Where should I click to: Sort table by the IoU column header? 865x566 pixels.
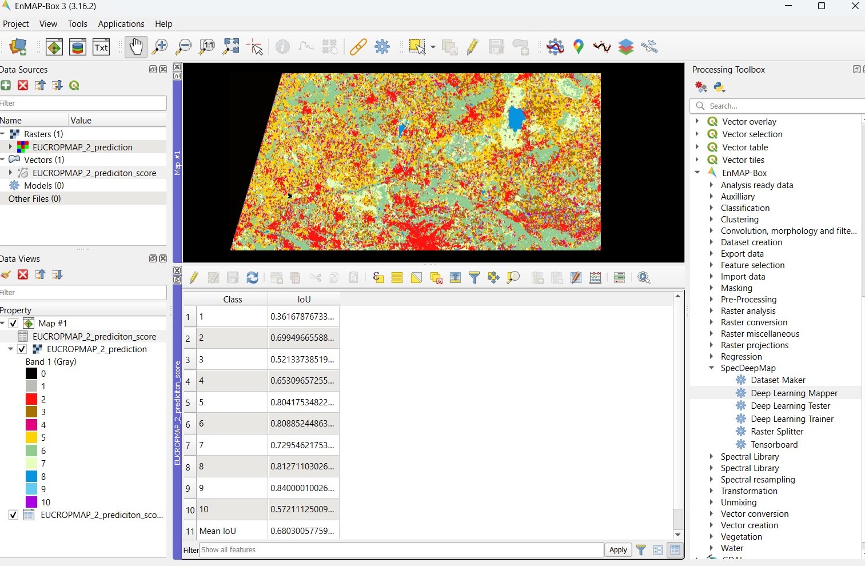pyautogui.click(x=304, y=299)
